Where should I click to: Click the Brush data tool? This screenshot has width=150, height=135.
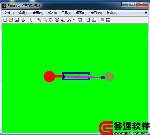coord(69,20)
